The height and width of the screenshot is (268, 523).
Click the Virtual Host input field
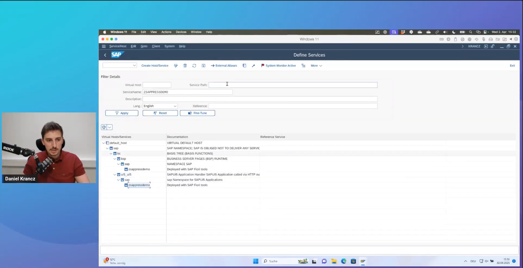pyautogui.click(x=157, y=85)
